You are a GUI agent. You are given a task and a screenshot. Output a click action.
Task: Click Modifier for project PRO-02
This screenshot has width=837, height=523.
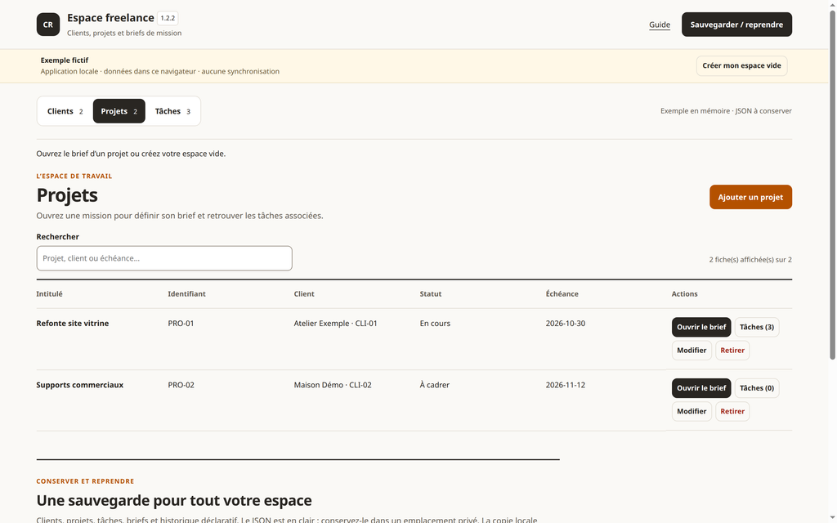pos(692,412)
